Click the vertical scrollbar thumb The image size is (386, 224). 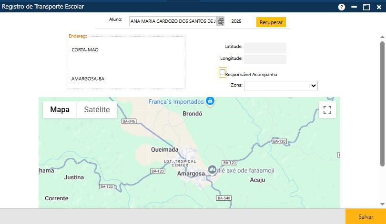pos(382,104)
